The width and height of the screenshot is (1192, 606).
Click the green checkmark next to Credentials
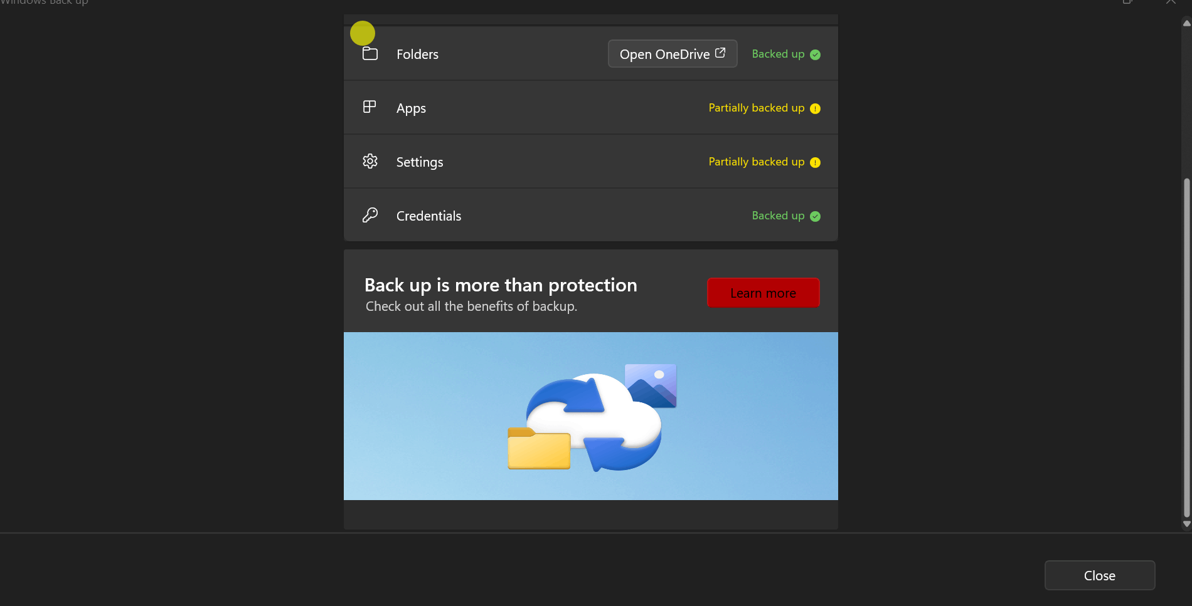pyautogui.click(x=814, y=216)
